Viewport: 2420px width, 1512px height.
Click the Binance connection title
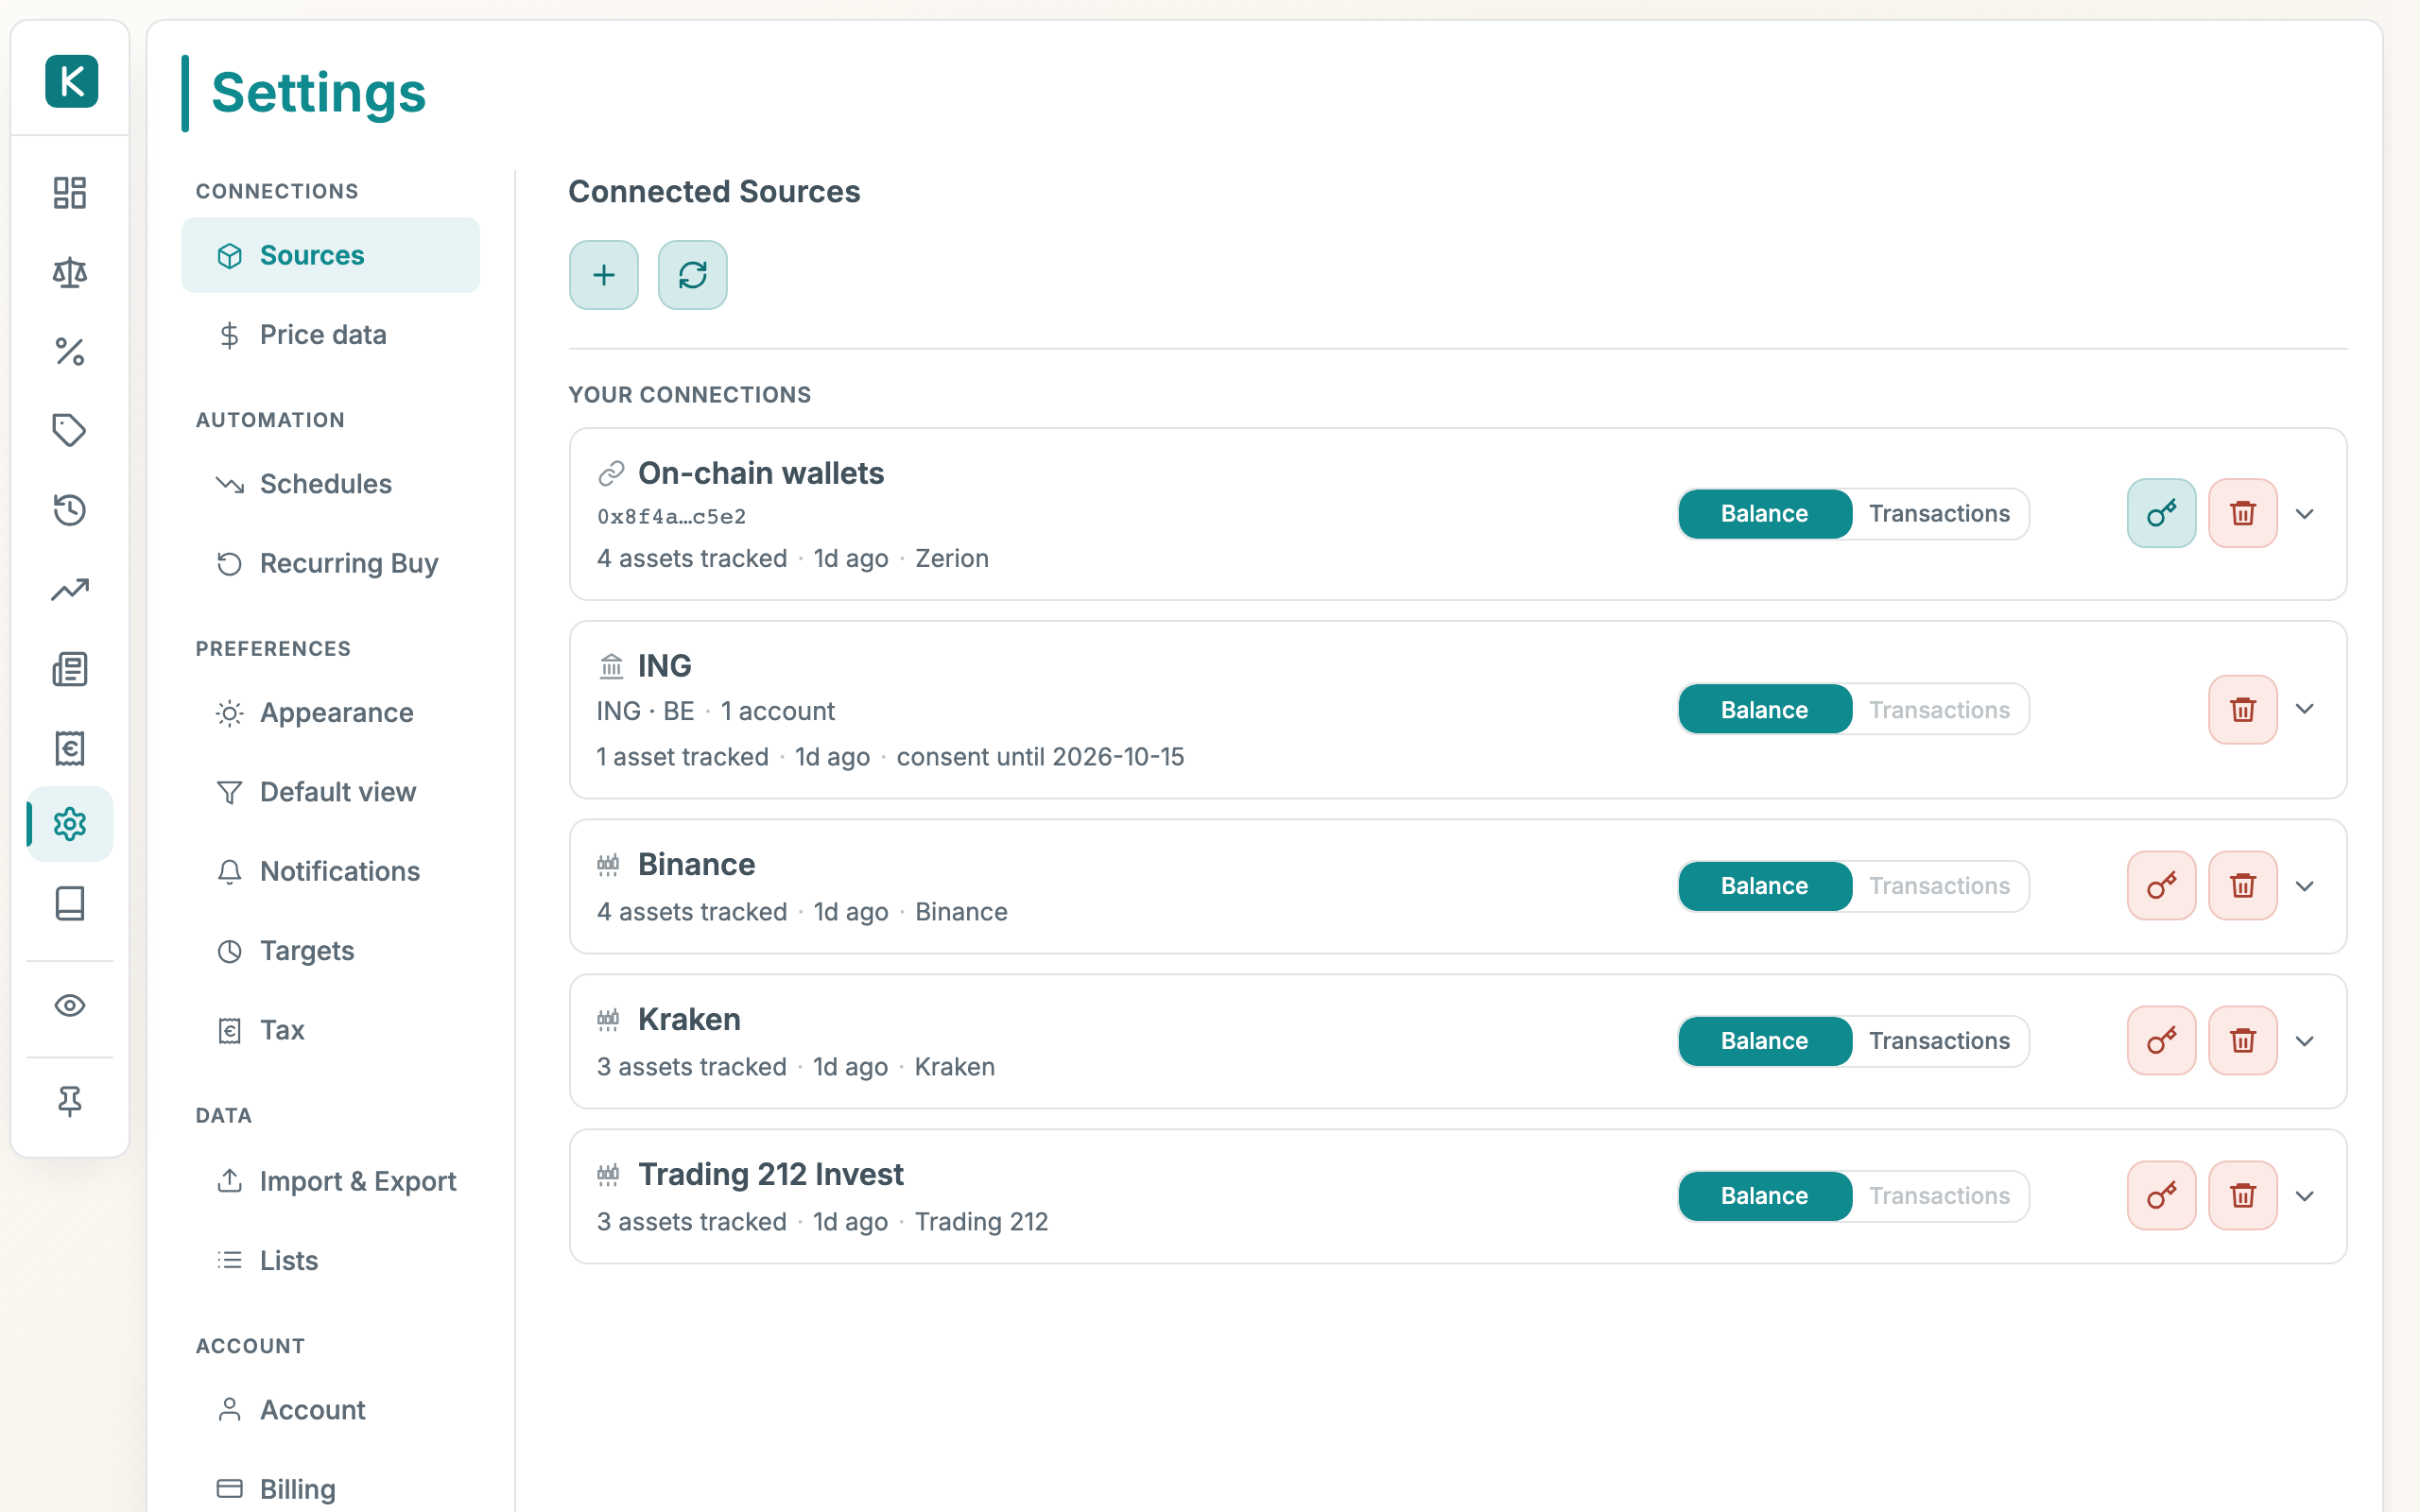point(696,864)
